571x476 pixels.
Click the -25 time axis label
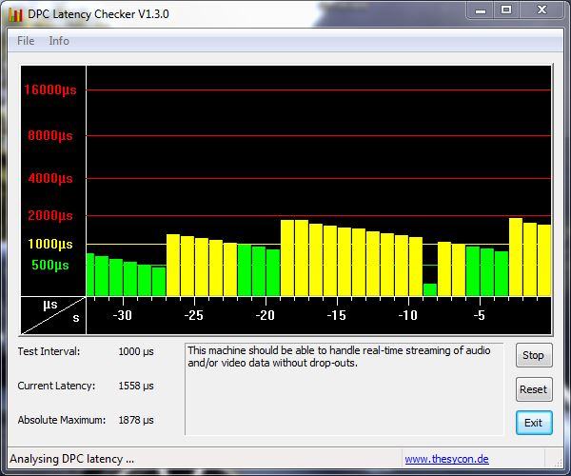(x=193, y=315)
